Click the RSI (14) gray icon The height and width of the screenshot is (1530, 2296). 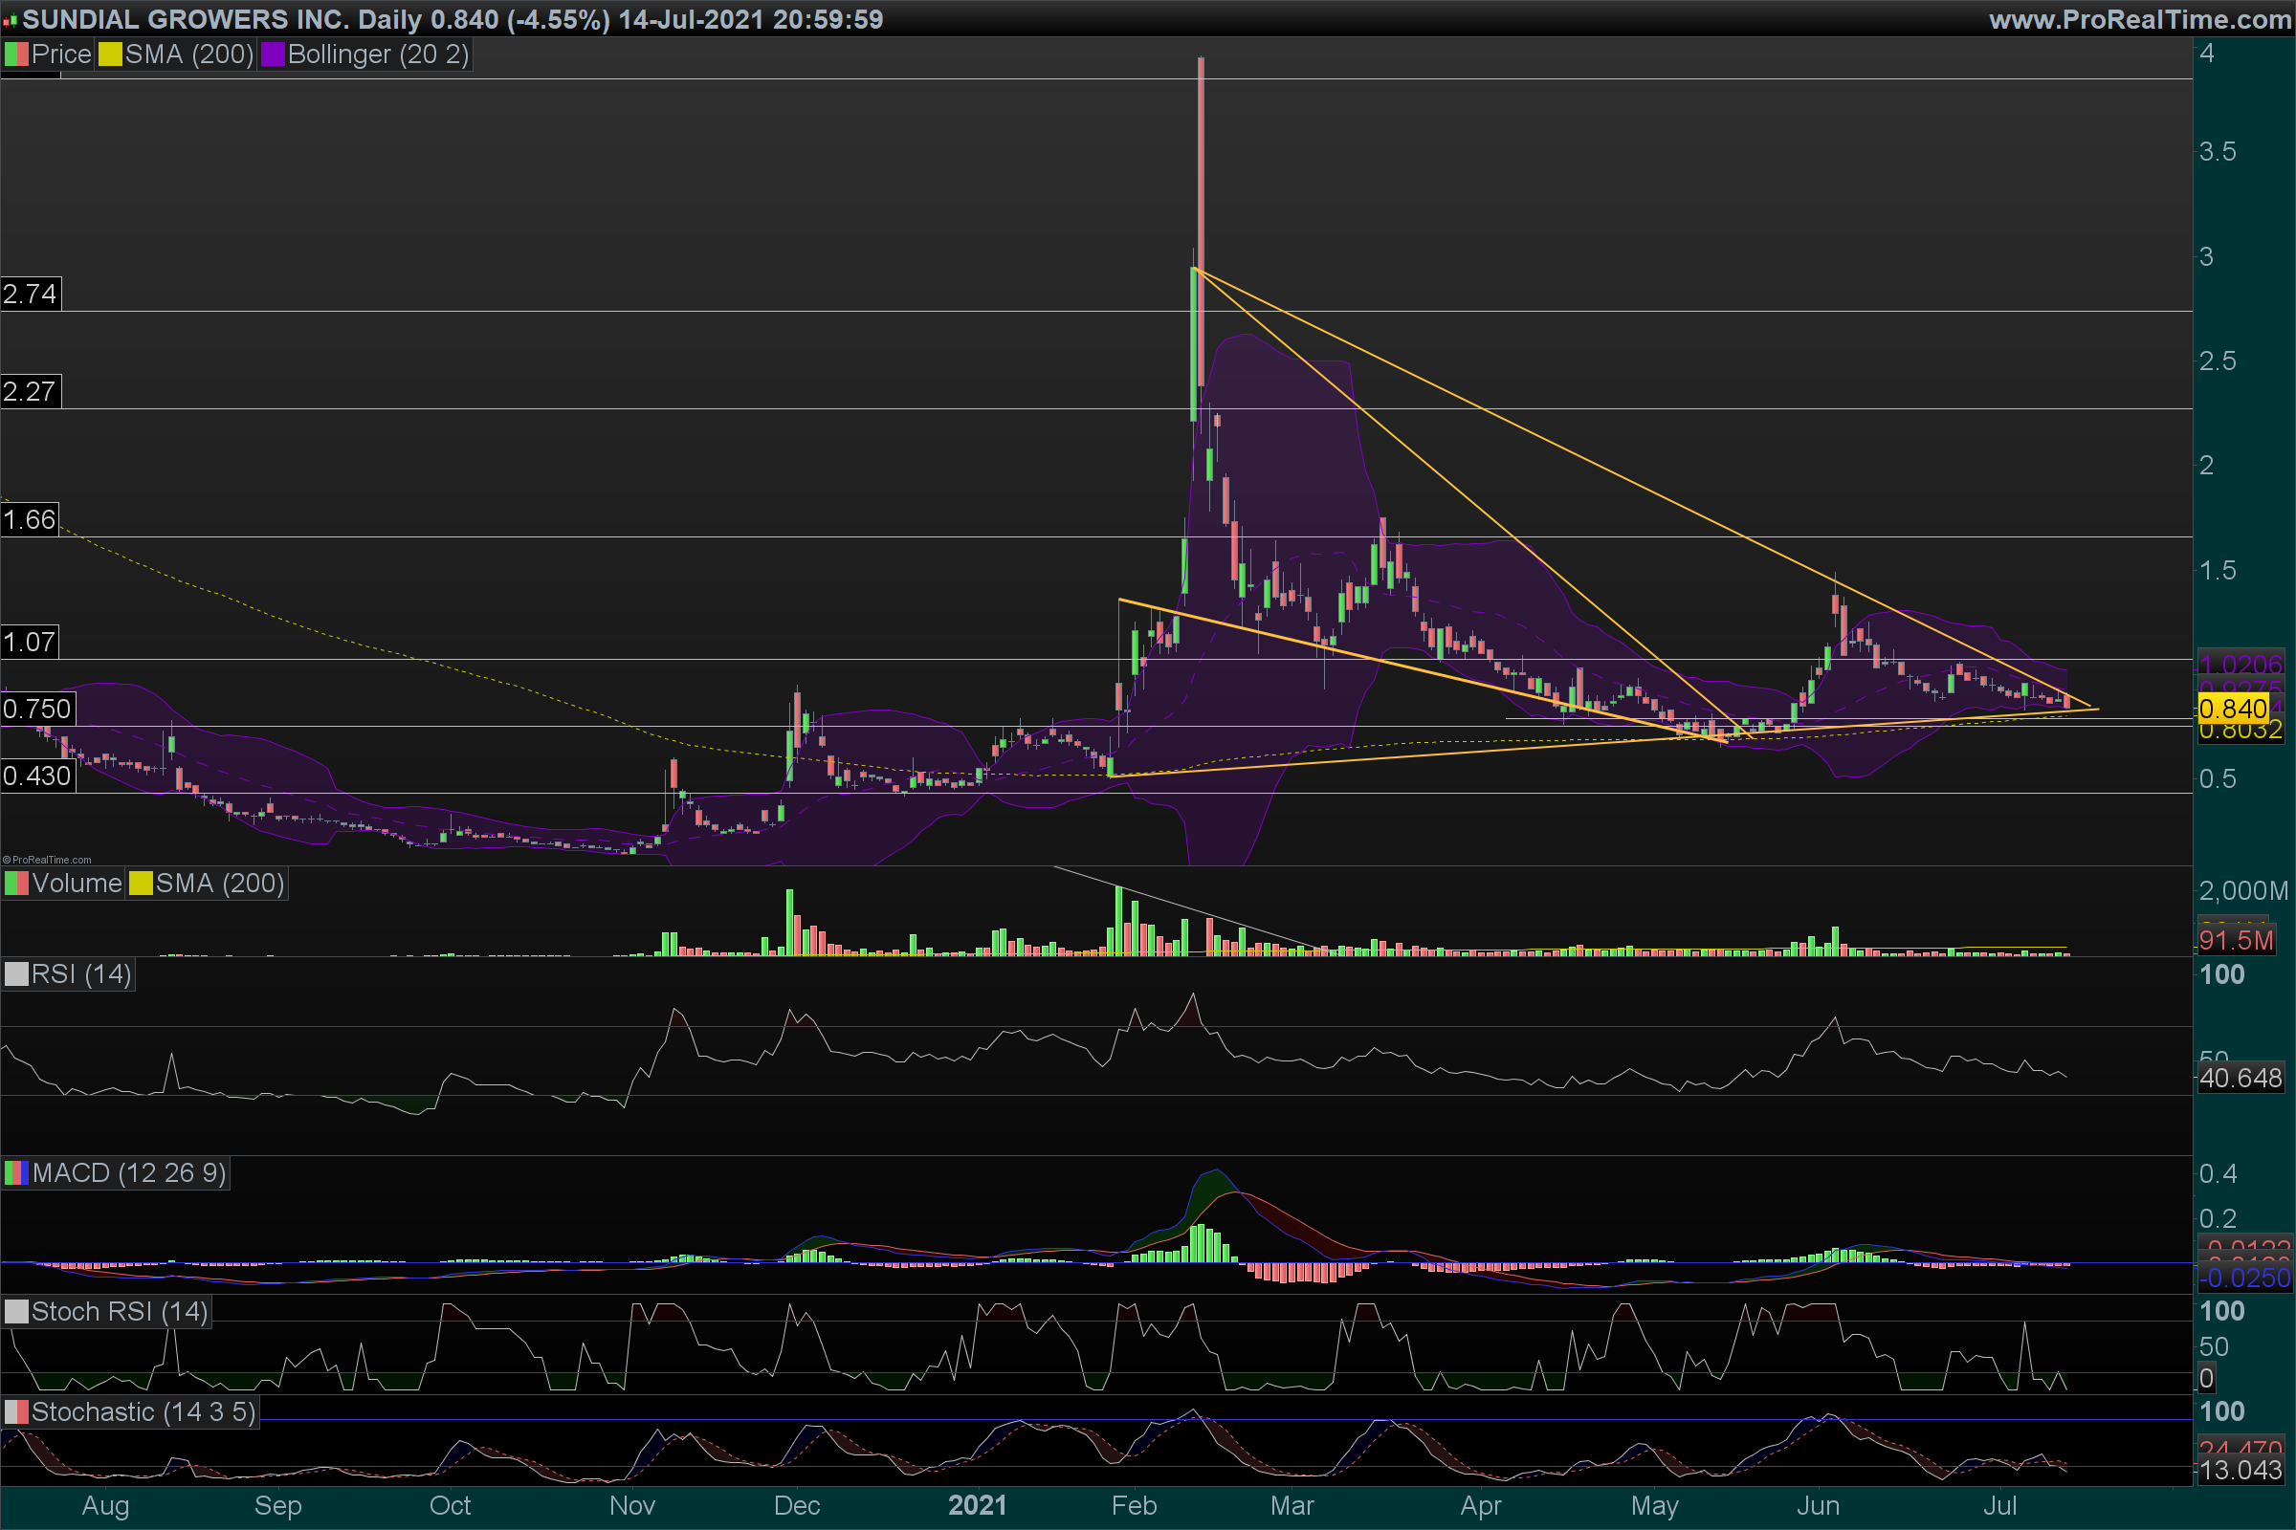point(16,974)
